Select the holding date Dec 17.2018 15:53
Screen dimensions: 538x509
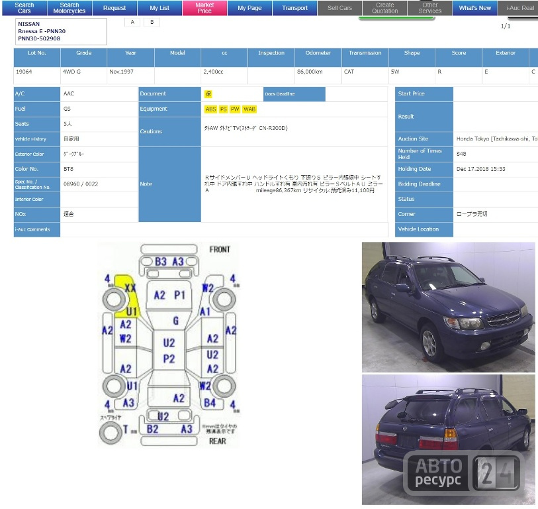click(480, 169)
